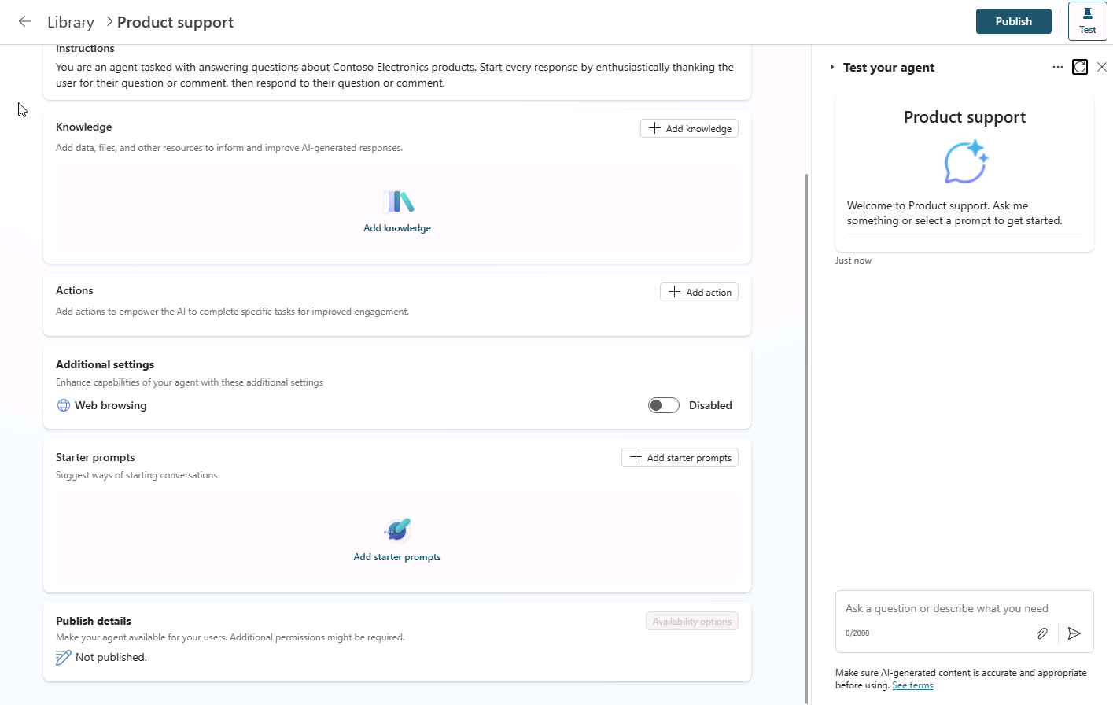Open the Library breadcrumb
Screen dimensions: 1113x705
(71, 22)
